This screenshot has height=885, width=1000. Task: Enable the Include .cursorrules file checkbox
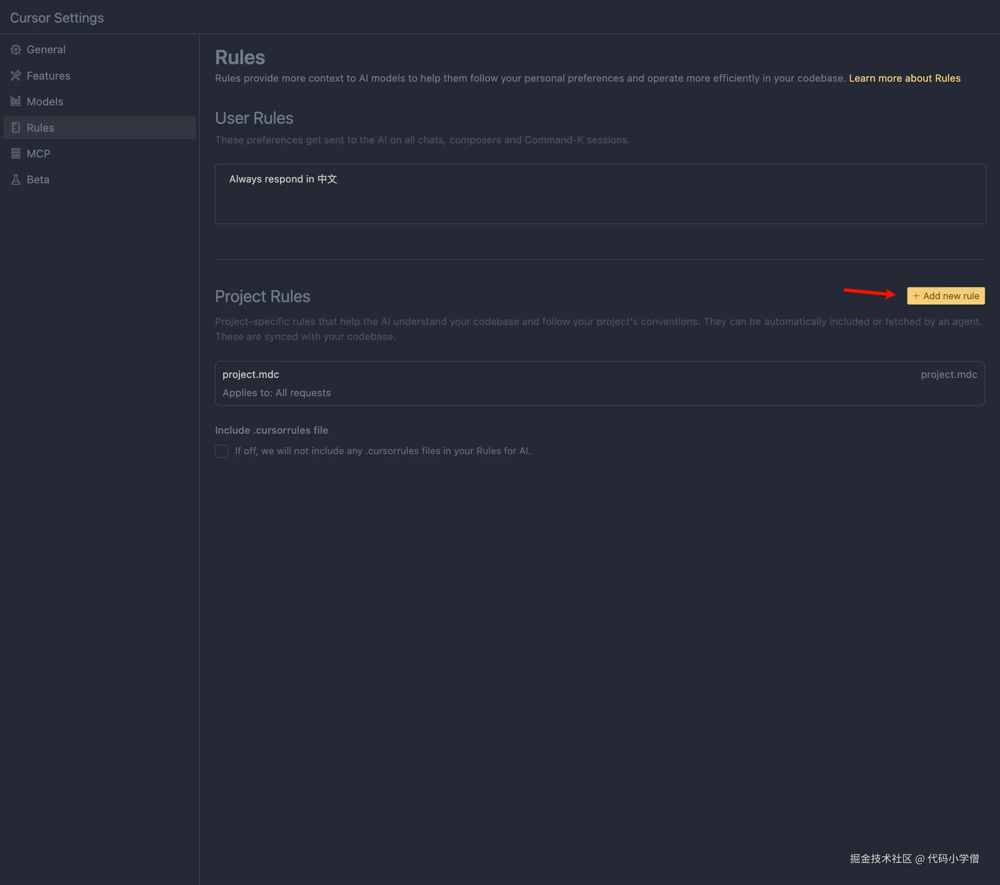[222, 451]
